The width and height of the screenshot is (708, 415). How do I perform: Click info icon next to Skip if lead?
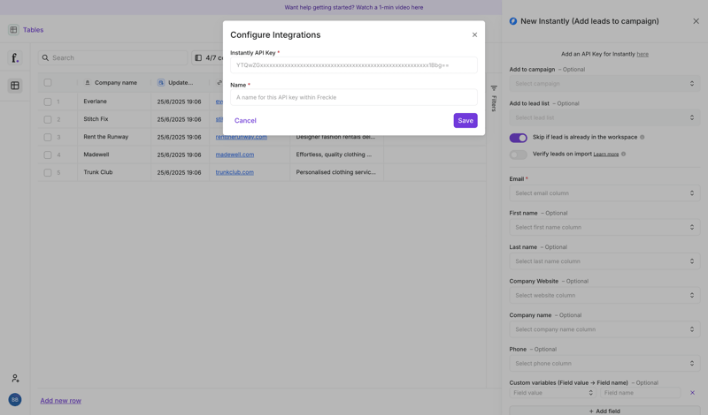(x=643, y=137)
